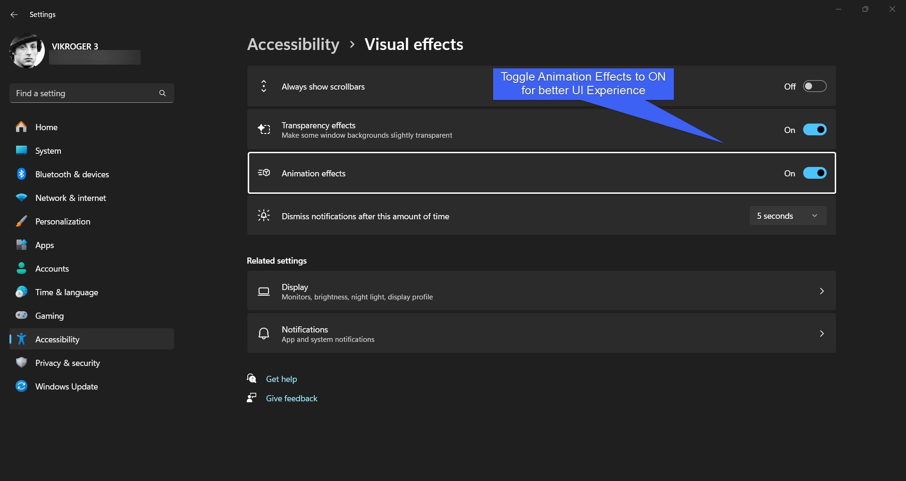Minimize the Settings window
Viewport: 906px width, 481px height.
tap(839, 9)
